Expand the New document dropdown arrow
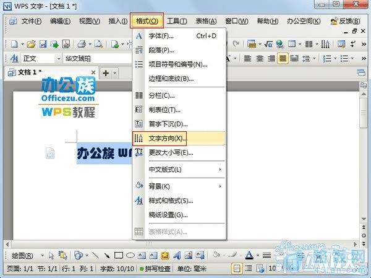The height and width of the screenshot is (278, 371). coord(22,44)
